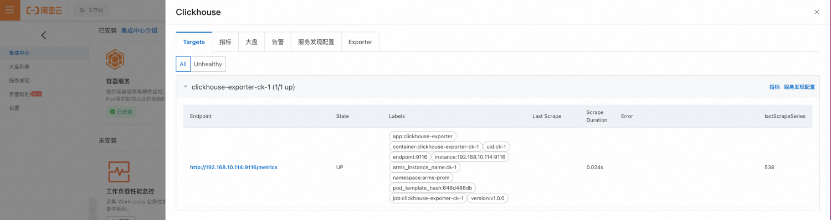Click the 指标 link in the group header
Screen dimensions: 831x220
774,87
